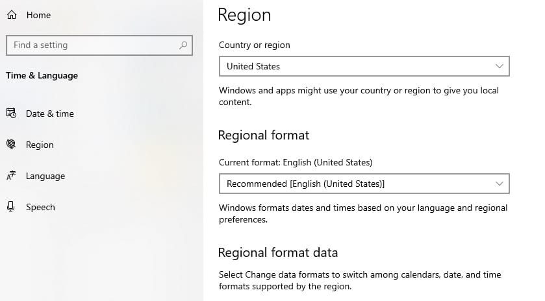Click the Language character icon in sidebar

click(11, 176)
